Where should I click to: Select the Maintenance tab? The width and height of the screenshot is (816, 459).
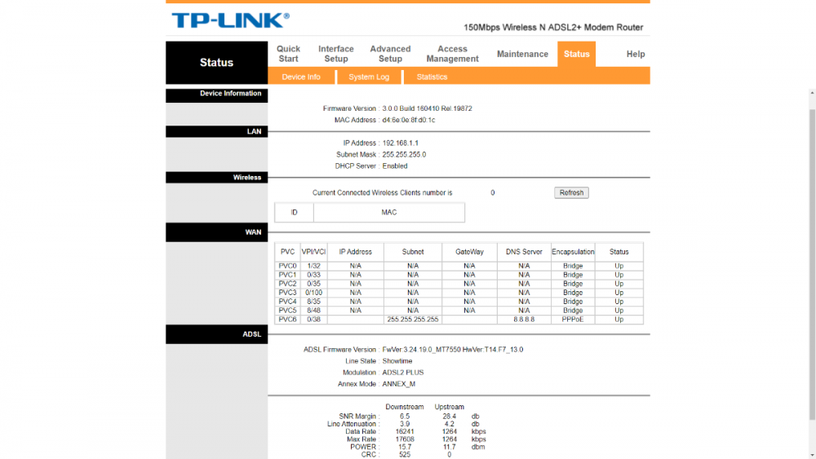click(x=522, y=54)
